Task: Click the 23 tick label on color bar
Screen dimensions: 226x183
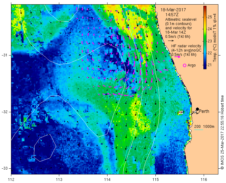Action: pos(210,41)
